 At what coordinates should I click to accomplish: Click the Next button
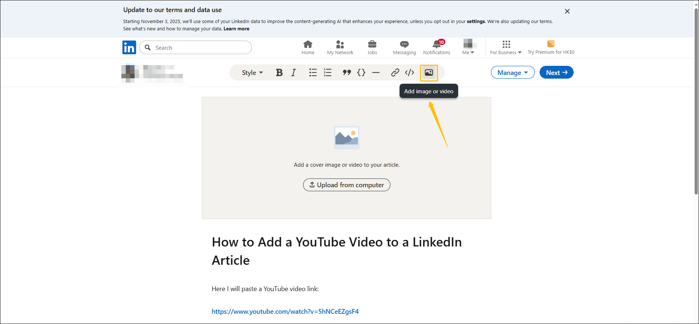tap(556, 72)
